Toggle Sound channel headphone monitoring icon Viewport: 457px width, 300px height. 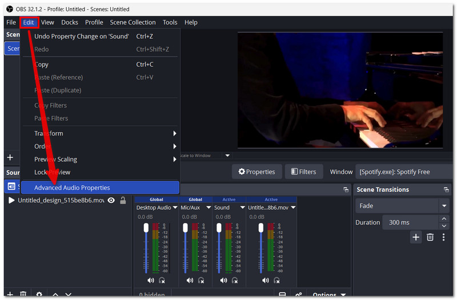click(235, 281)
